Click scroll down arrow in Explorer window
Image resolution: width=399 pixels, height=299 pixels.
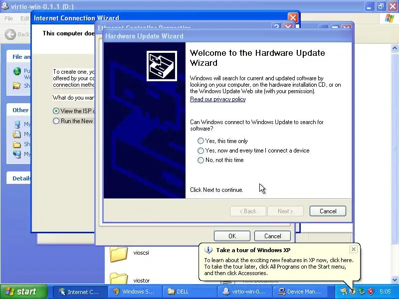pos(395,280)
